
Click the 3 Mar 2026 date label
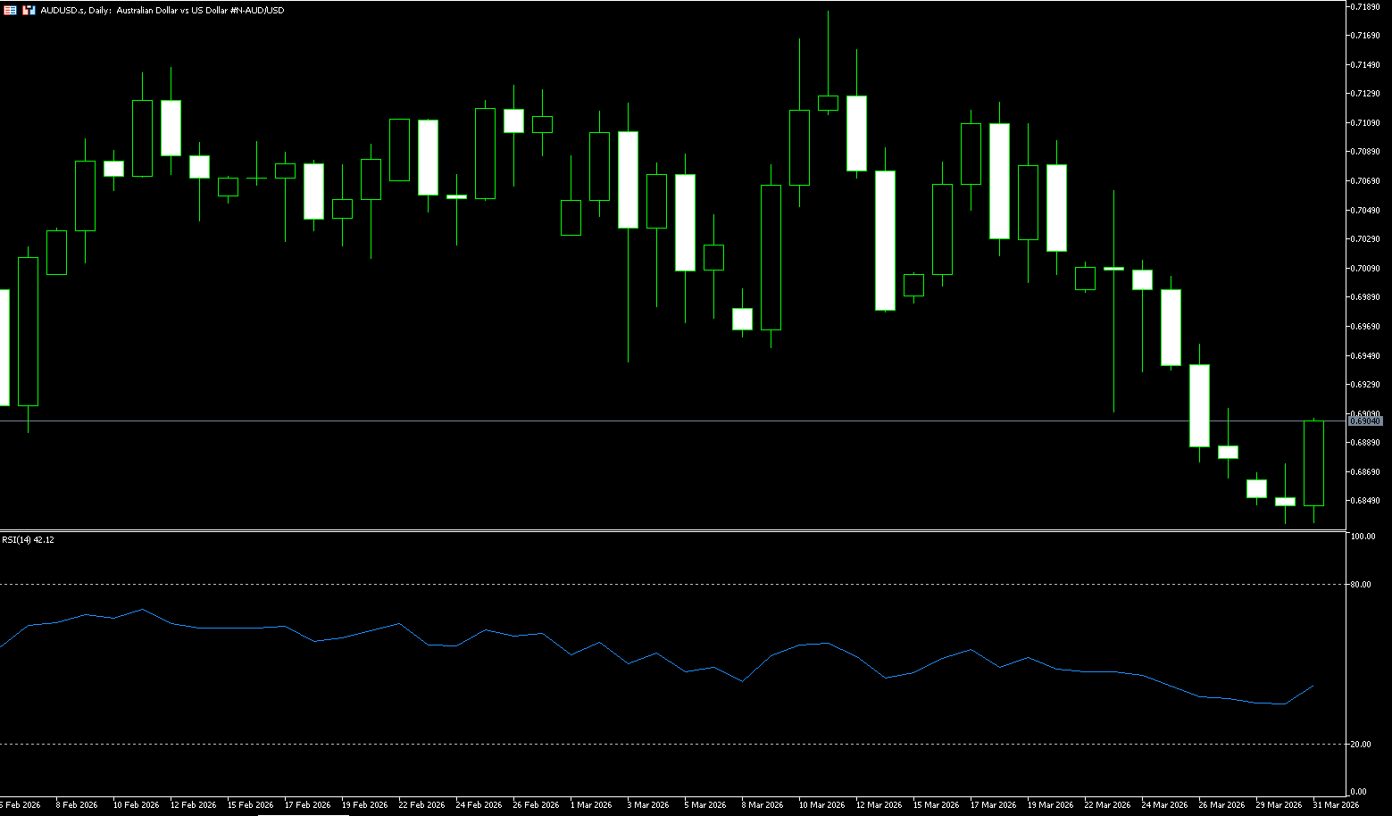[x=648, y=804]
